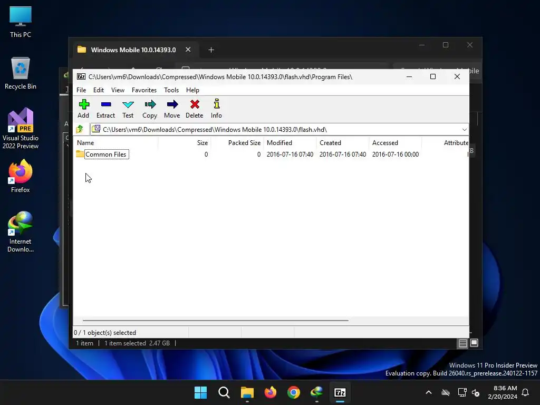Viewport: 540px width, 405px height.
Task: Click Modified value 2016-07-16 07:40
Action: pos(290,155)
